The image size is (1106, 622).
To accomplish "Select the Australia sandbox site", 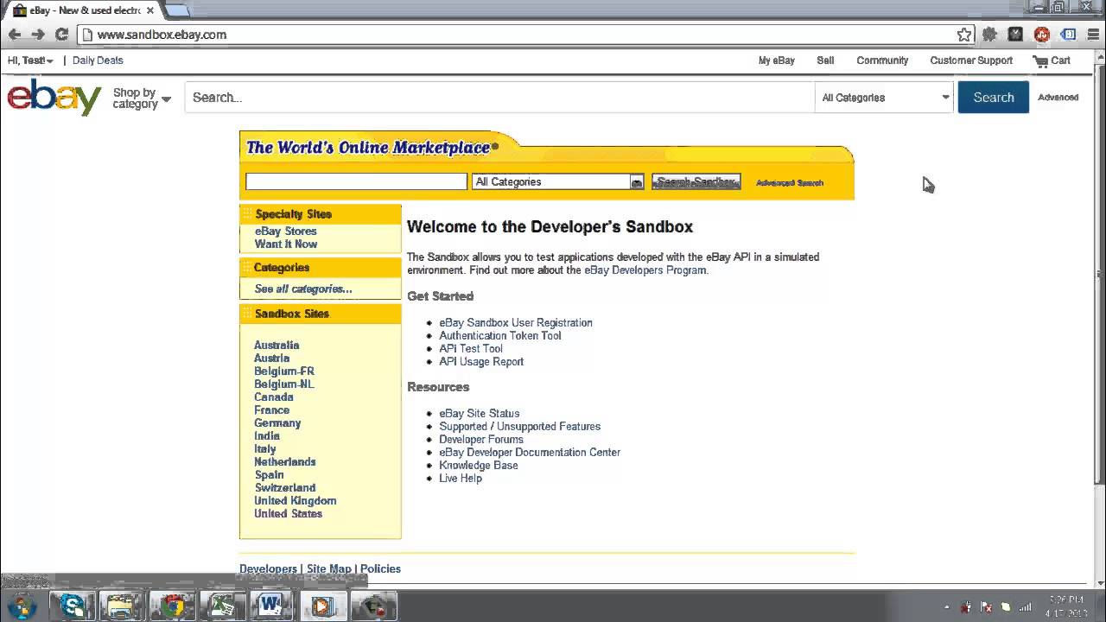I will pos(276,346).
